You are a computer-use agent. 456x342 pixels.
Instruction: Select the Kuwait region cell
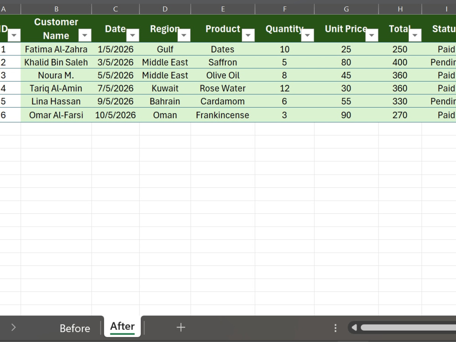[x=165, y=88]
